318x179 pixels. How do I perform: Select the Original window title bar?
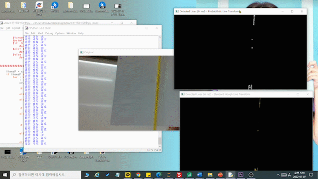pyautogui.click(x=126, y=52)
